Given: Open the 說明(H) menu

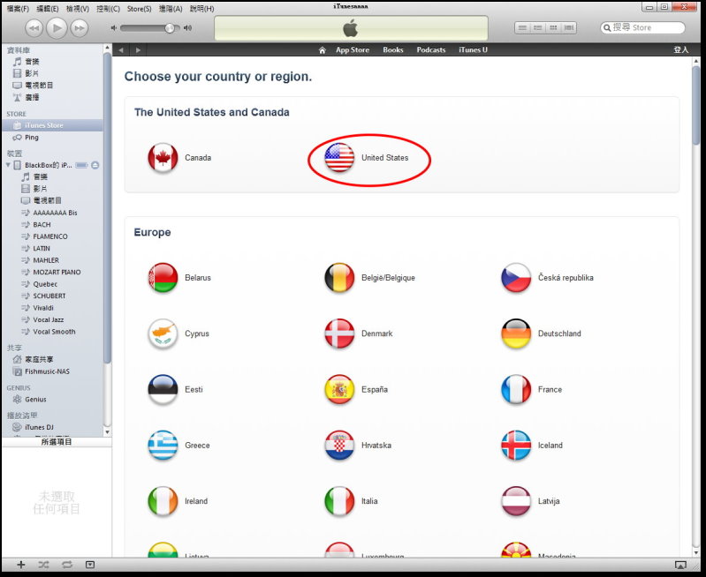Looking at the screenshot, I should 201,9.
